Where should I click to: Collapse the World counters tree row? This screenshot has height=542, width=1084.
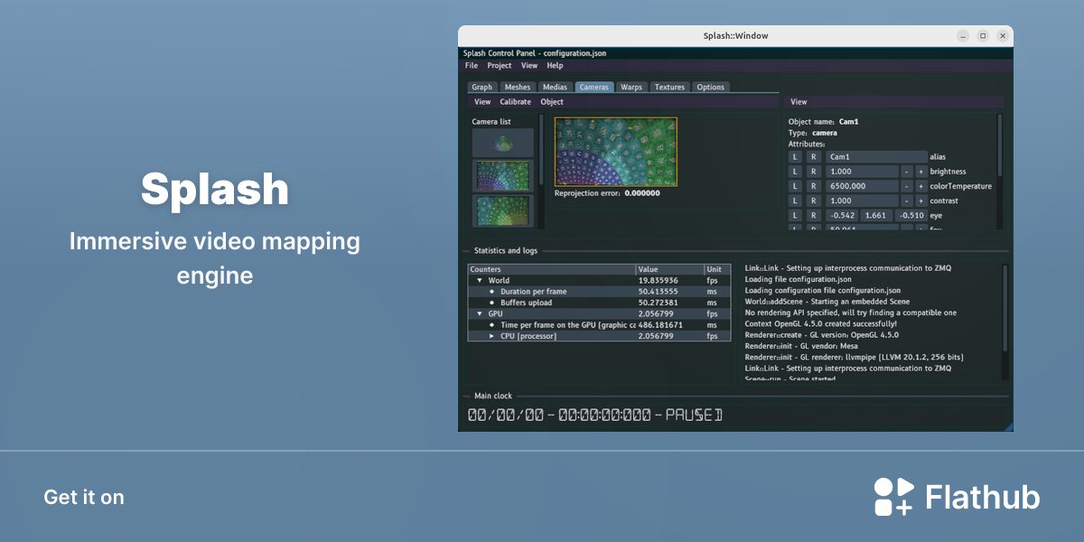tap(480, 281)
